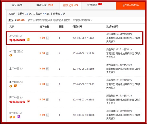
Task: Open the 专享服务 tab
Action: click(94, 5)
